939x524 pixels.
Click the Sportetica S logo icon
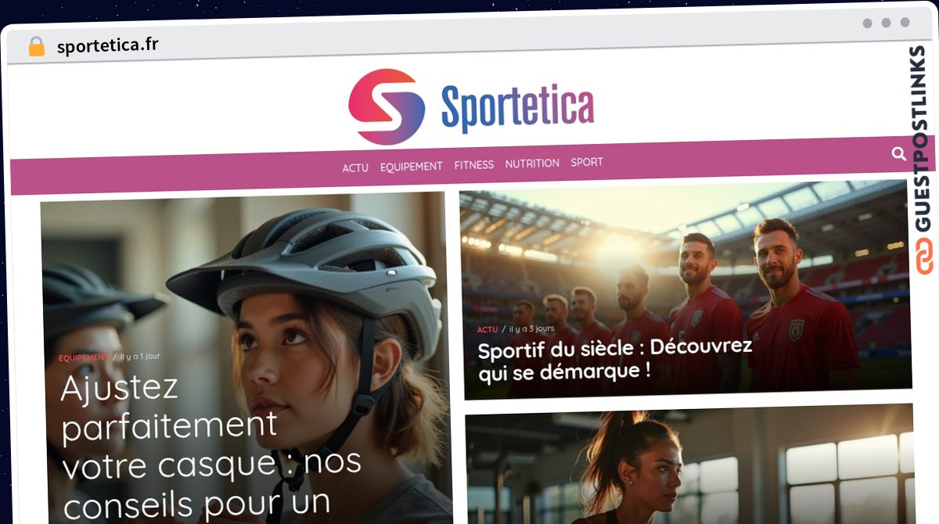(387, 106)
